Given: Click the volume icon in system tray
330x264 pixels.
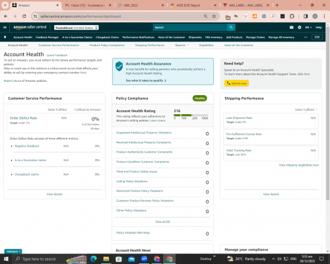Looking at the screenshot, I should (x=279, y=259).
